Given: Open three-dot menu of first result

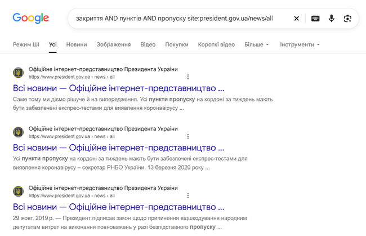Looking at the screenshot, I should pos(188,77).
